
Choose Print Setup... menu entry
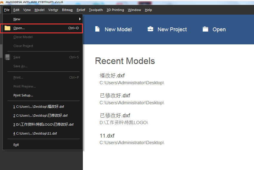(23, 95)
